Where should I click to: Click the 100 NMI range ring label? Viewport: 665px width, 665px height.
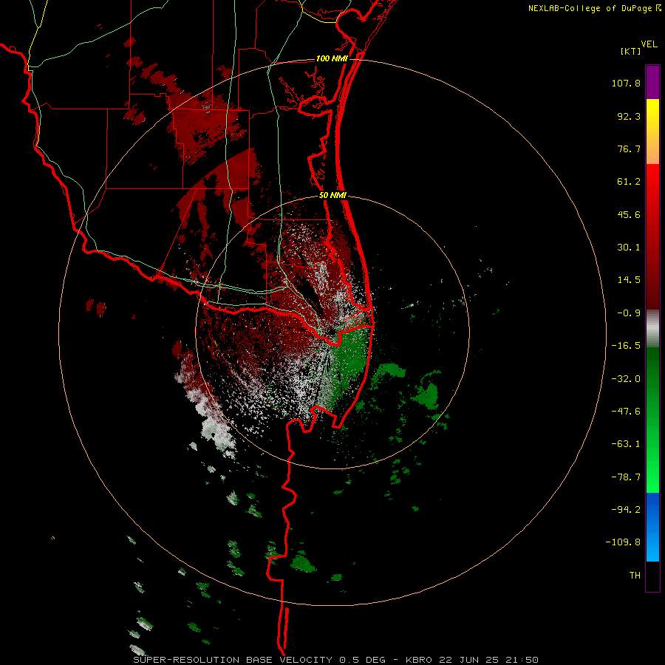click(332, 58)
